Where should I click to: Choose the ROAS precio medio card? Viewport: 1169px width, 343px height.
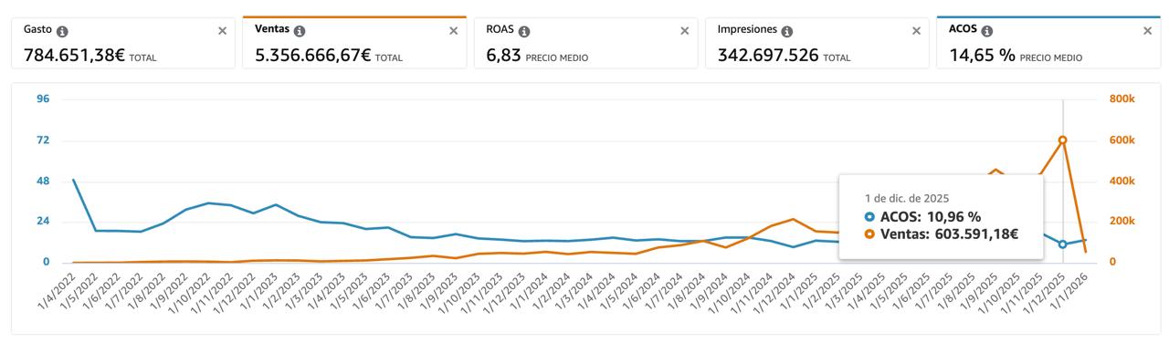pyautogui.click(x=586, y=43)
